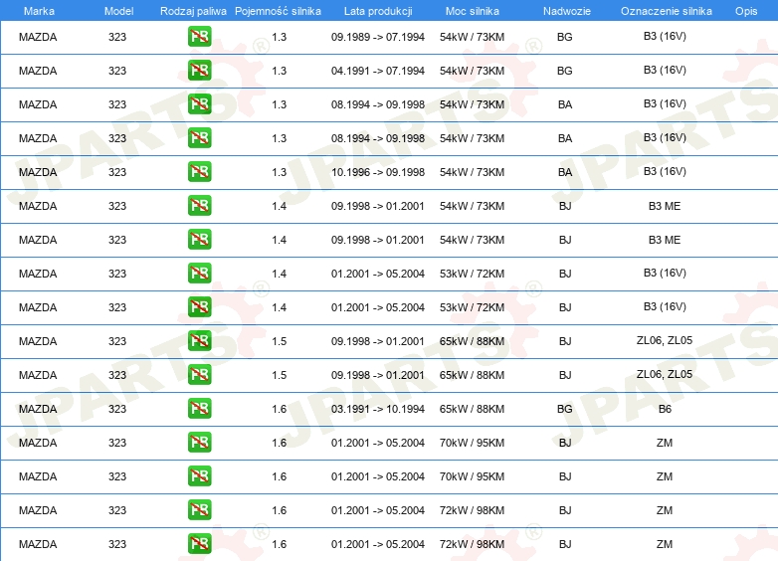Click body code BG in the 03.1991 row
Image resolution: width=778 pixels, height=561 pixels.
(x=565, y=409)
